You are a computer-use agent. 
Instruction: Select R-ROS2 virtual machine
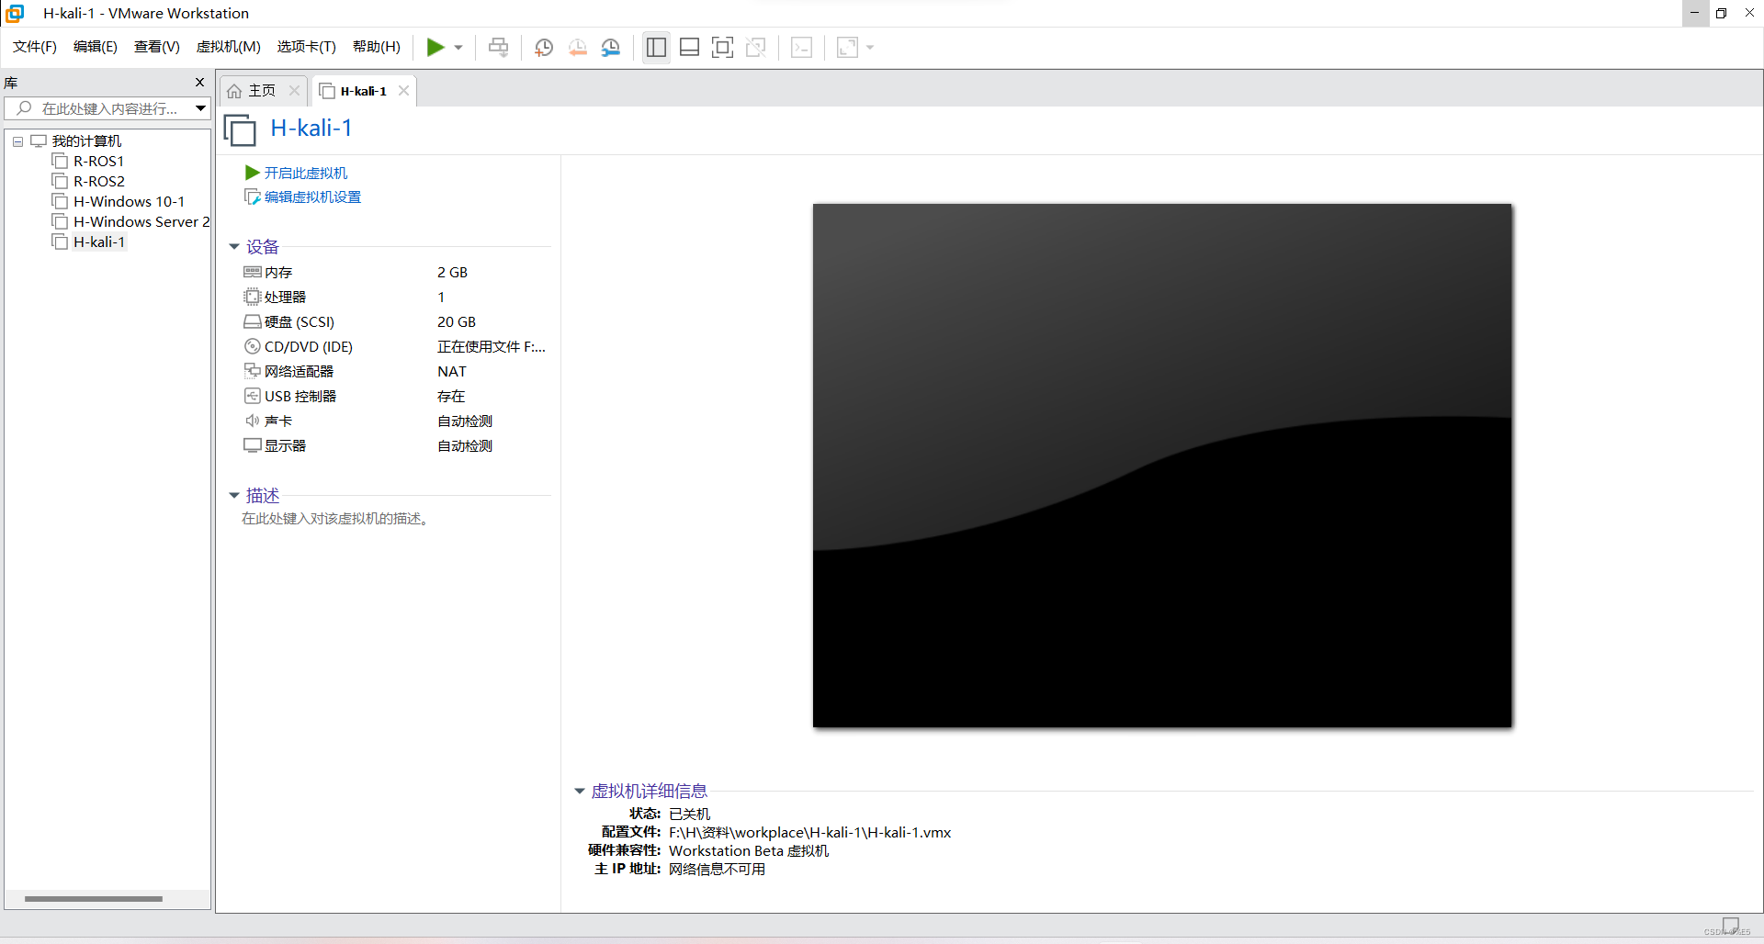pyautogui.click(x=98, y=182)
